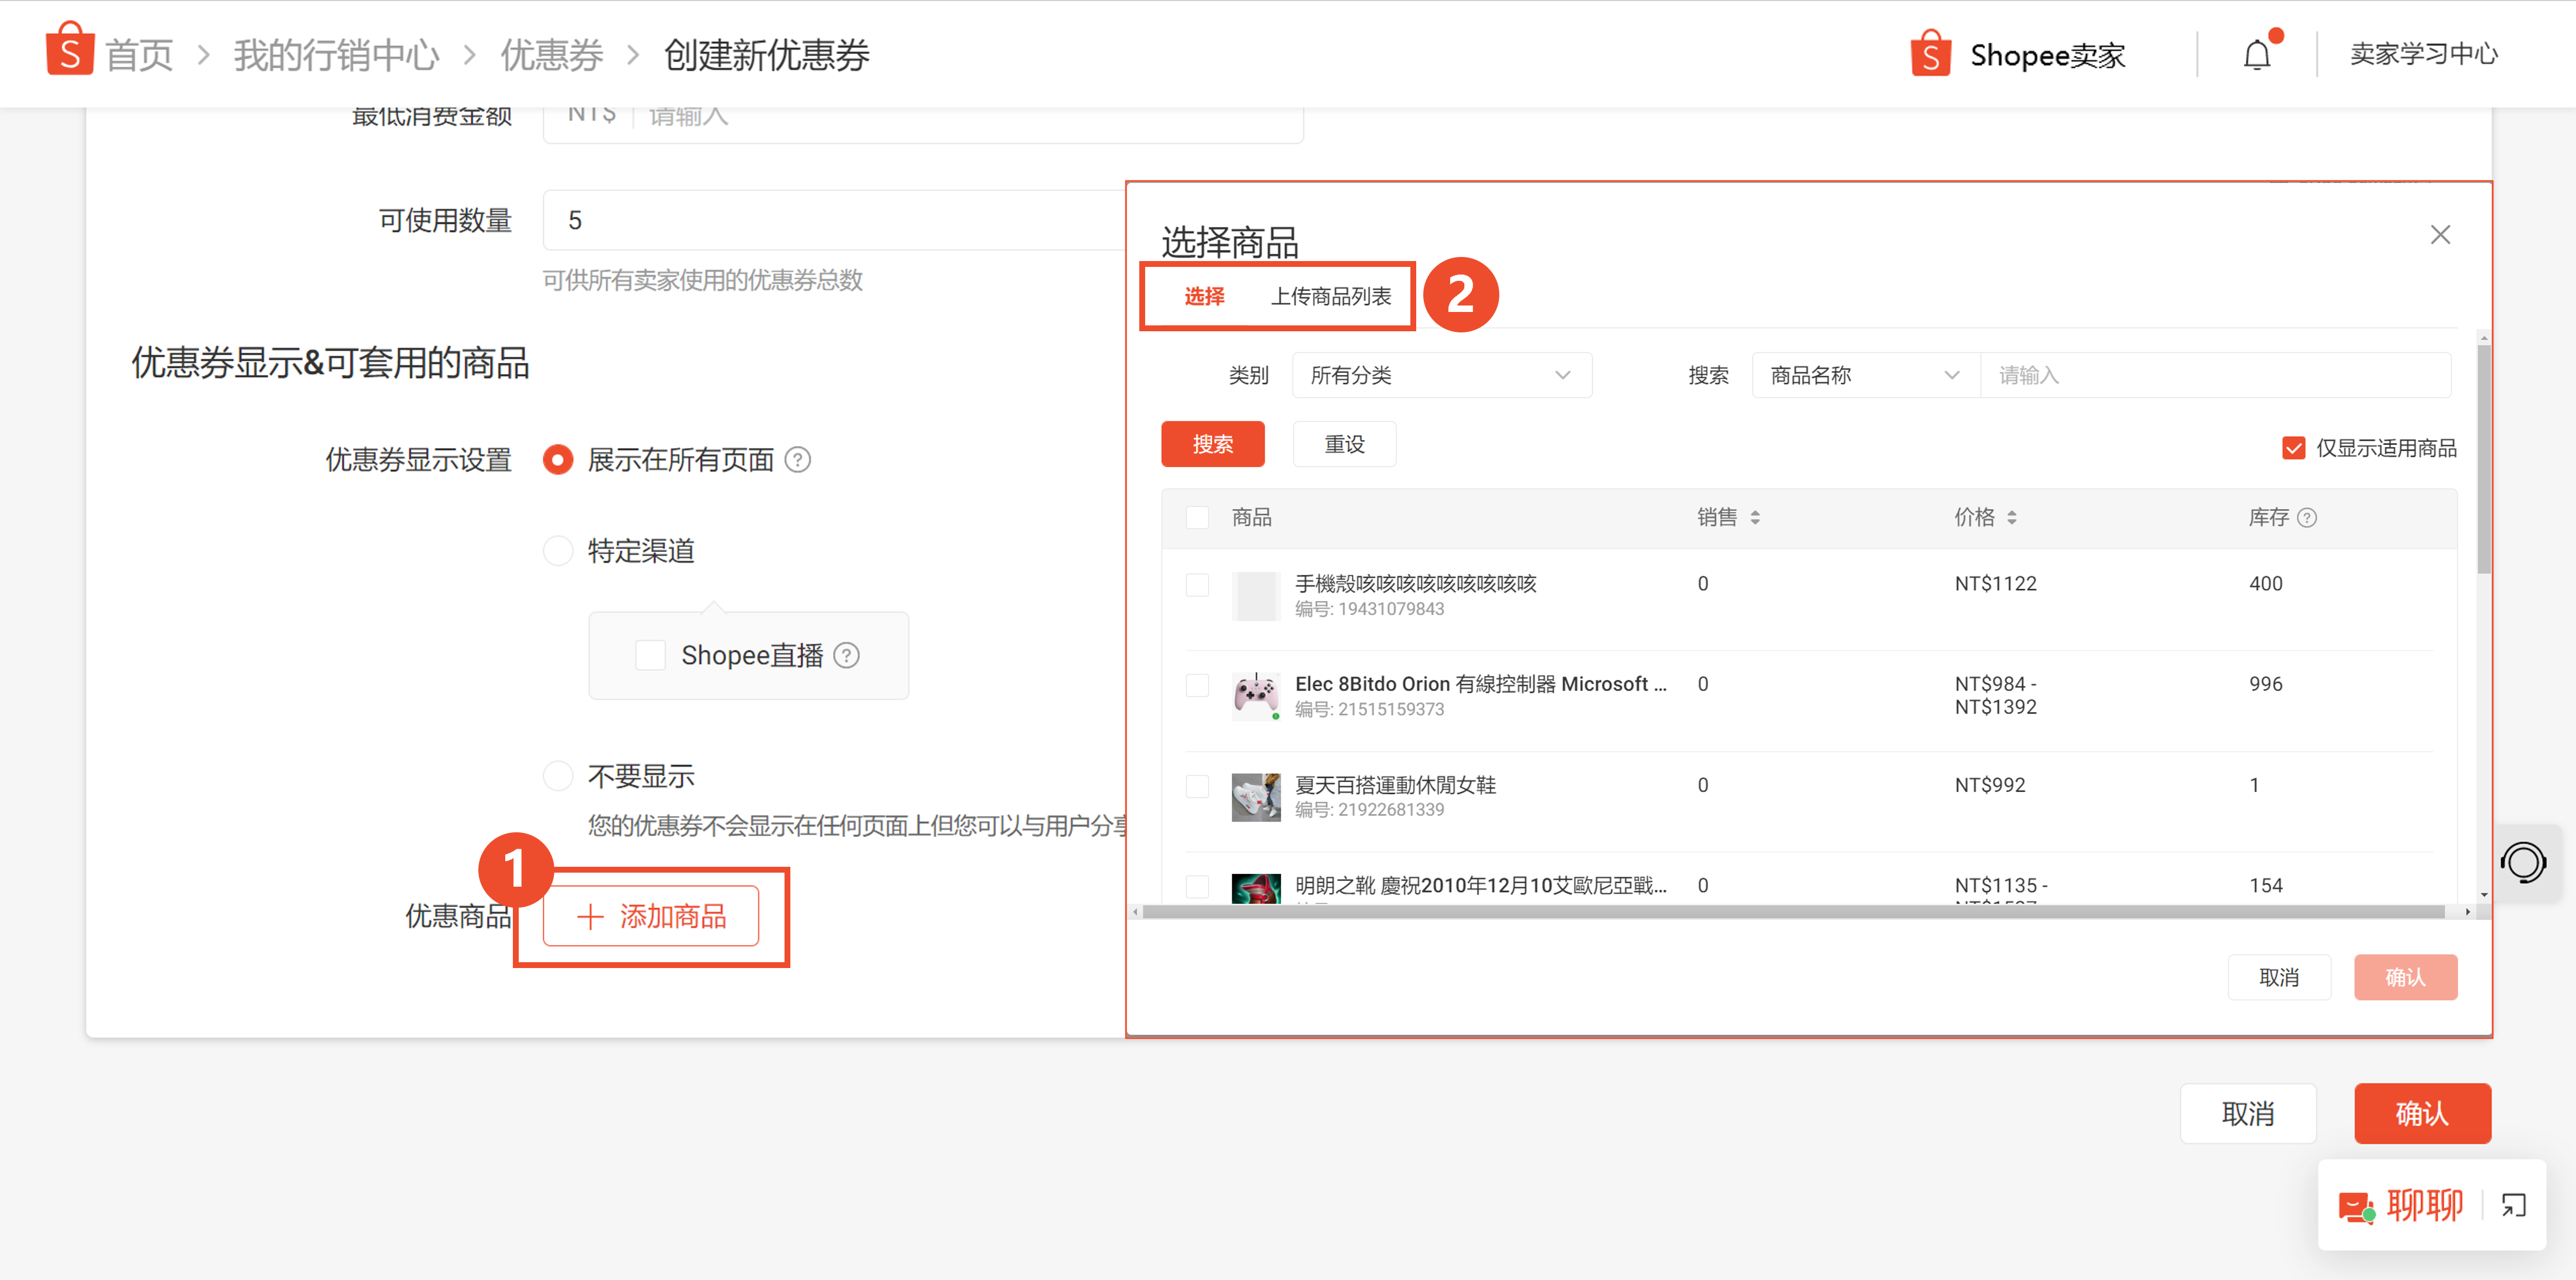The width and height of the screenshot is (2576, 1280).
Task: Click the dialog horizontal scrollbar
Action: [x=1794, y=912]
